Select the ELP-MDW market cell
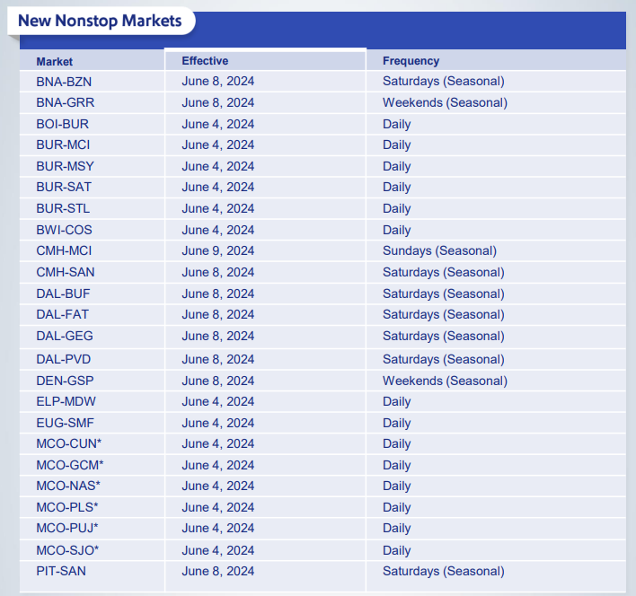 point(66,401)
